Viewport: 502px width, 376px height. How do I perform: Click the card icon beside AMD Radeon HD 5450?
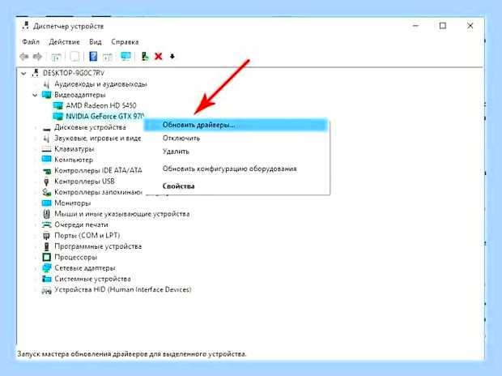(58, 105)
